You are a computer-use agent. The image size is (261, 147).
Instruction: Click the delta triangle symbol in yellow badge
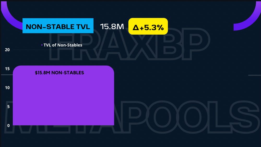pos(136,27)
